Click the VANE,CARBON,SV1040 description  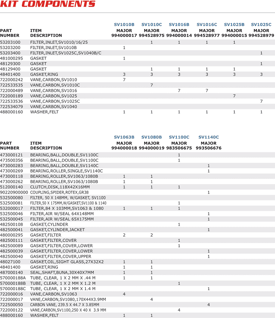point(53,107)
